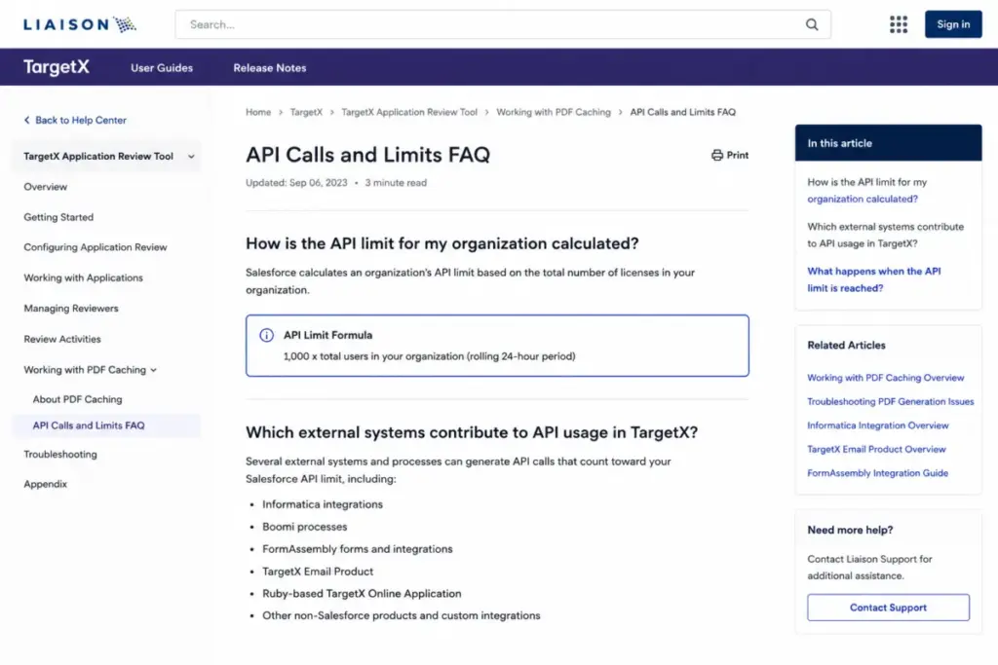The width and height of the screenshot is (998, 665).
Task: Click 'Ruby-based TargetX Online Application' bullet
Action: tap(362, 593)
